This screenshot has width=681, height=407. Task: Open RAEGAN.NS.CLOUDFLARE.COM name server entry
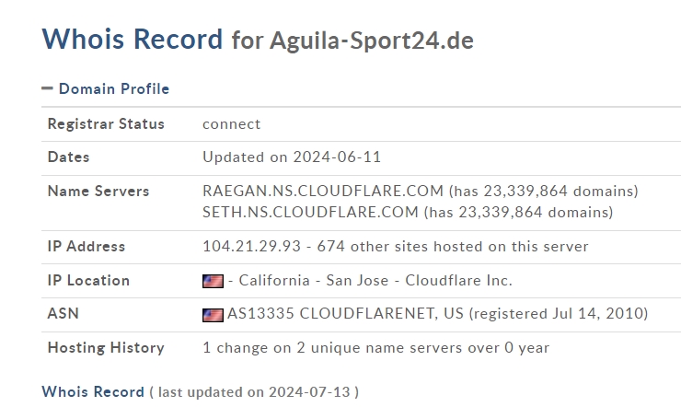(323, 192)
